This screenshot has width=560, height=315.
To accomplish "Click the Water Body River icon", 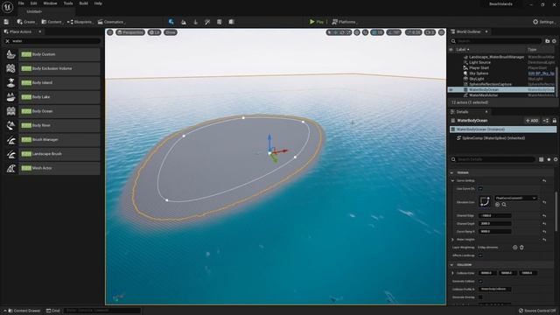I will 10,125.
